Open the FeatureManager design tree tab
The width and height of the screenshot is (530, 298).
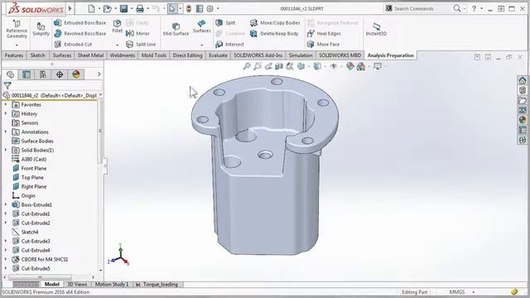click(x=10, y=74)
